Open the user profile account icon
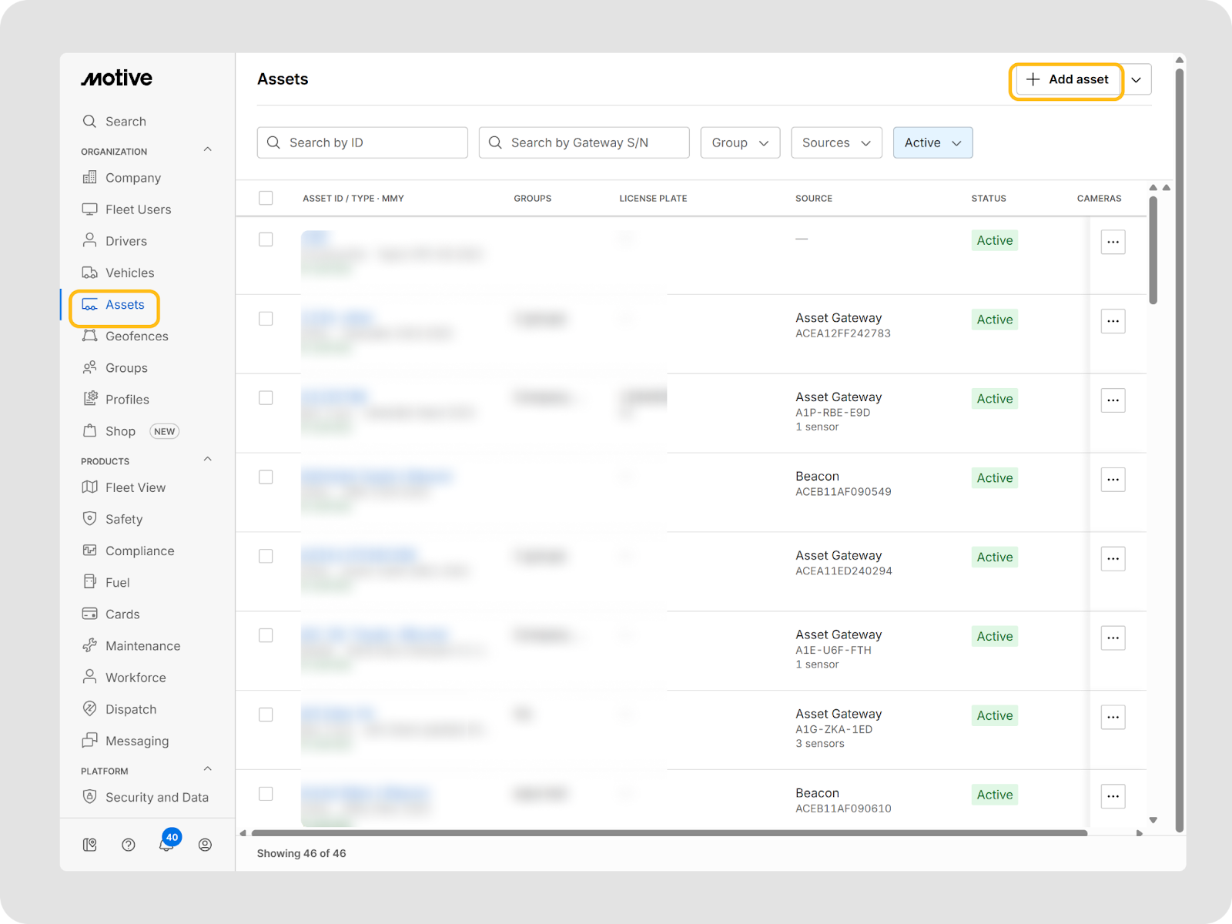Viewport: 1232px width, 924px height. coord(205,845)
